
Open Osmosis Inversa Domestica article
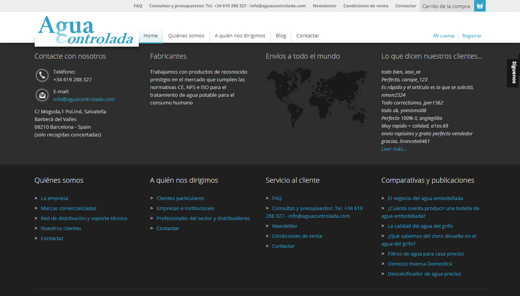tap(419, 264)
